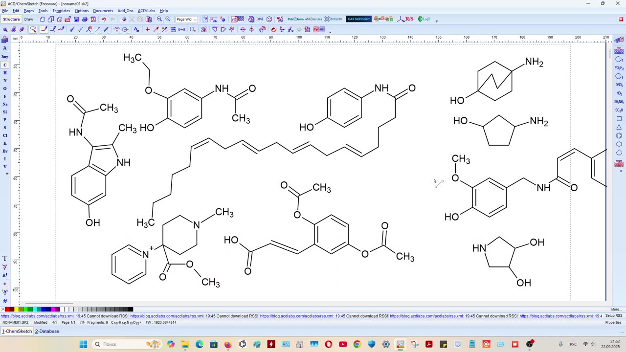Select the Draw Chains tool

click(61, 29)
